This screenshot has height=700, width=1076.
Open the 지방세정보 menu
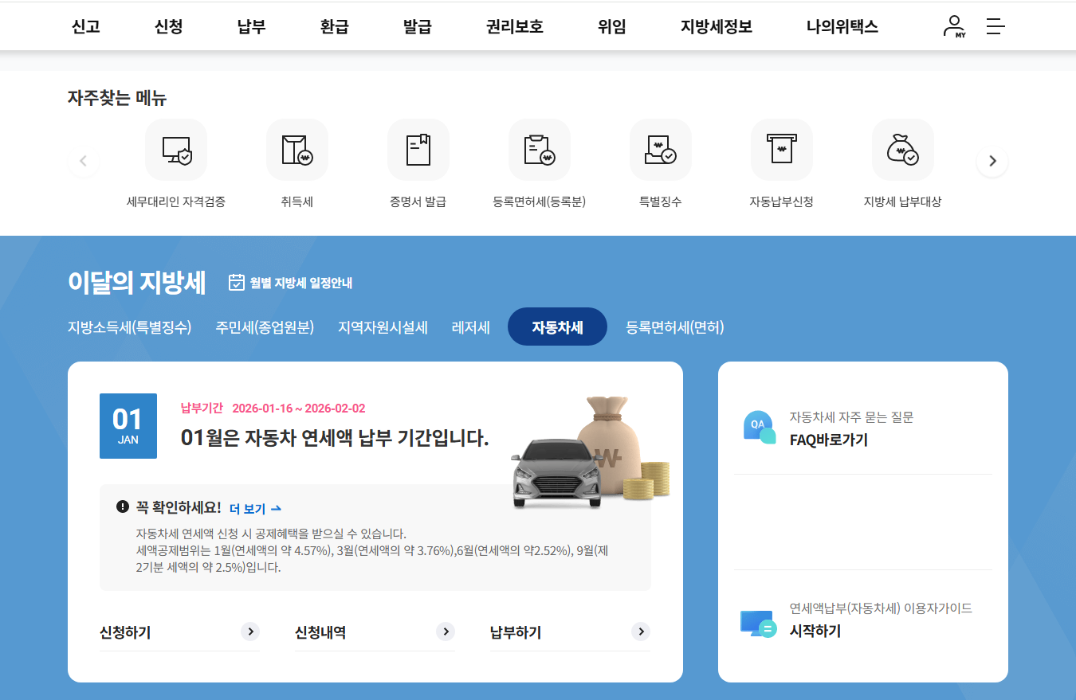pos(717,26)
